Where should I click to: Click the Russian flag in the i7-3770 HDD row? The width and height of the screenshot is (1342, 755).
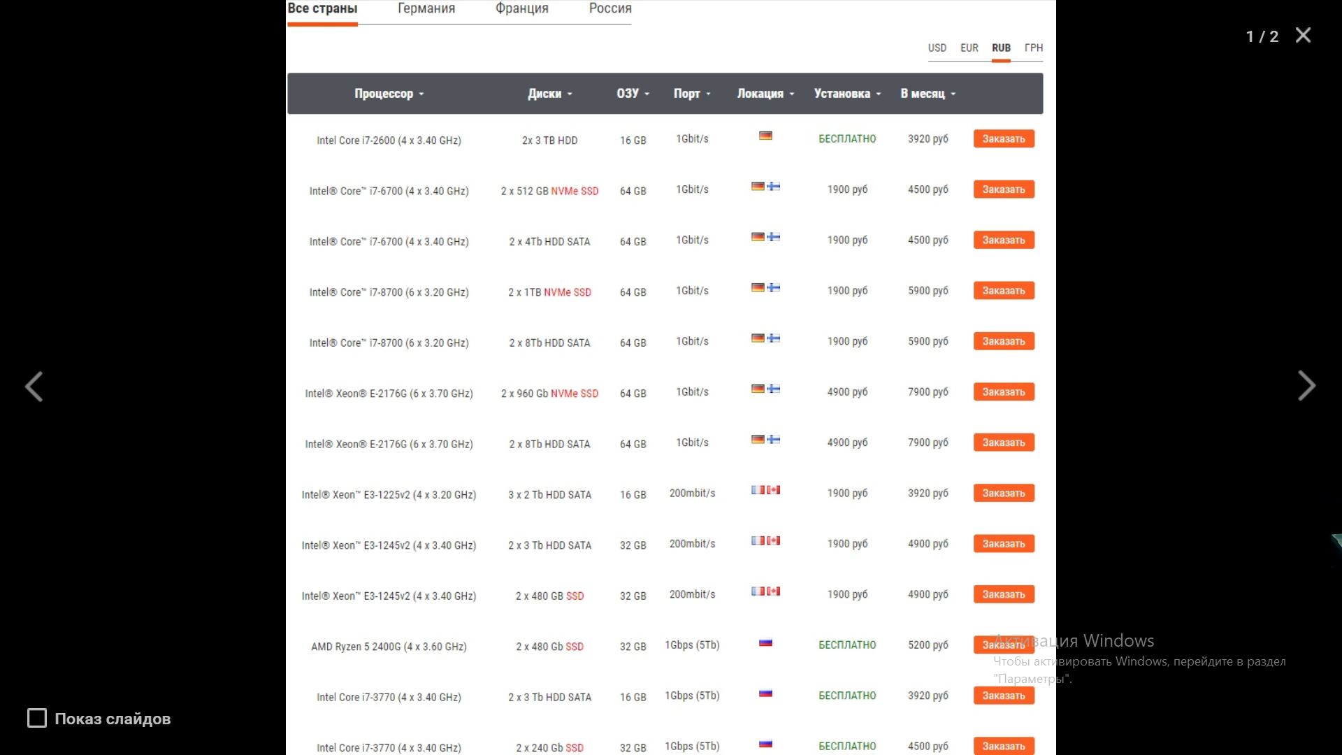765,693
